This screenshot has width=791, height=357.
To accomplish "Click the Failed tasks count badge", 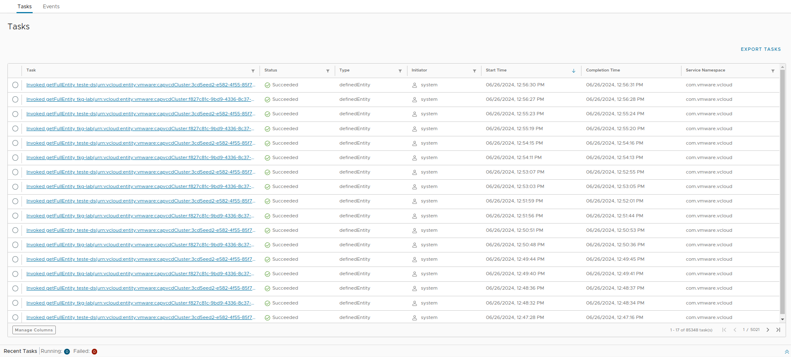I will pos(94,352).
